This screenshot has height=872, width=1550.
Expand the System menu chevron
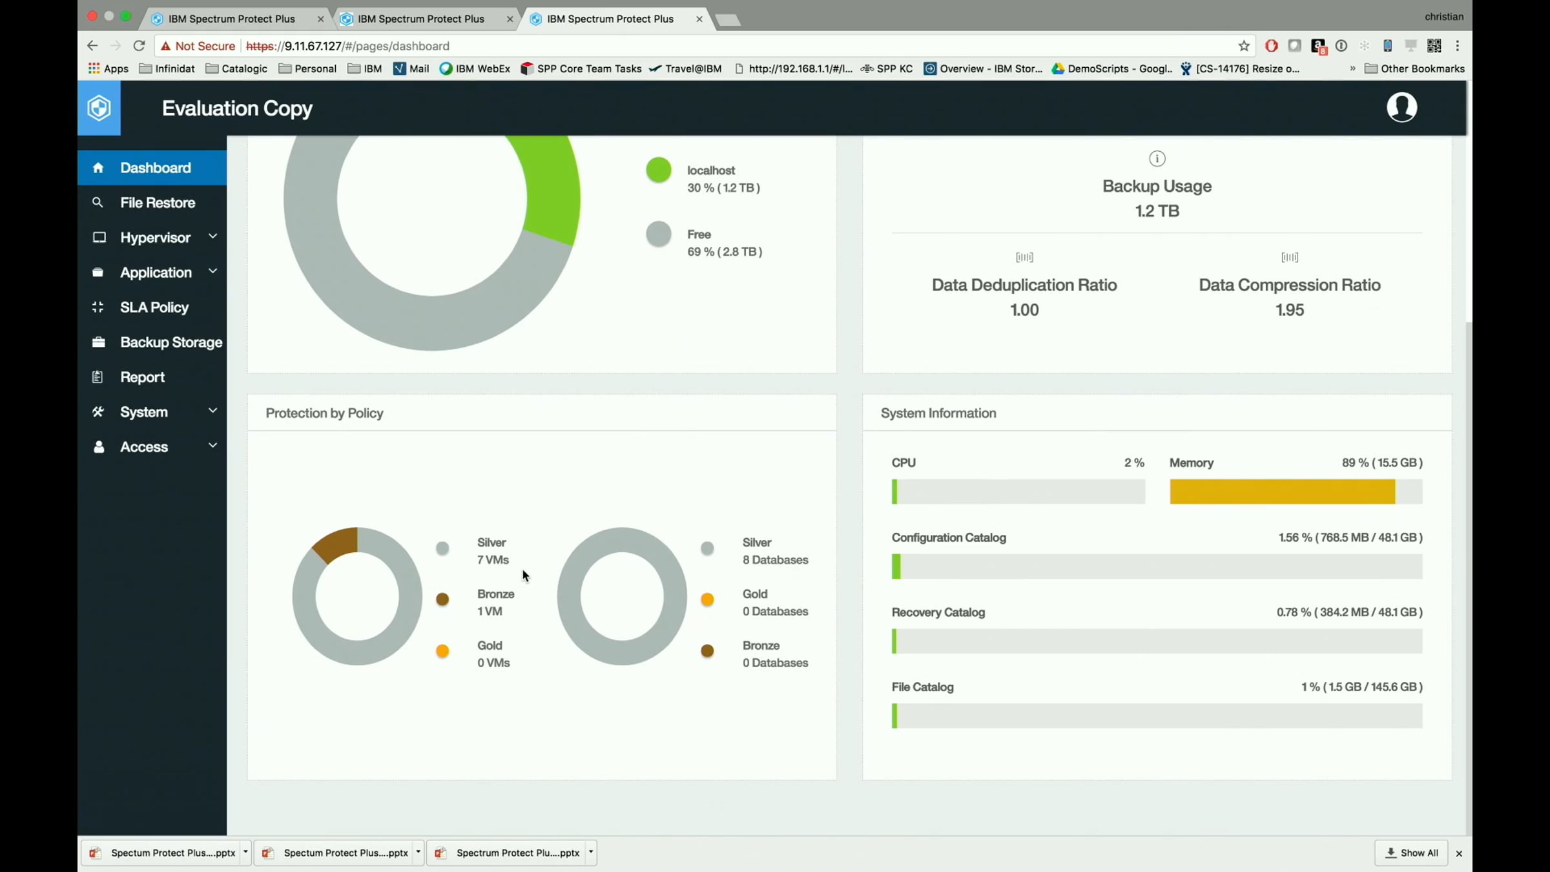(x=212, y=411)
